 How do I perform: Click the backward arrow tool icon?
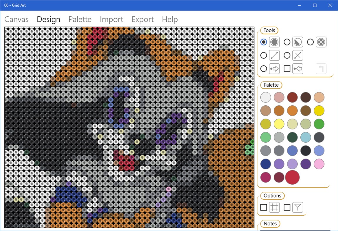[x=297, y=68]
